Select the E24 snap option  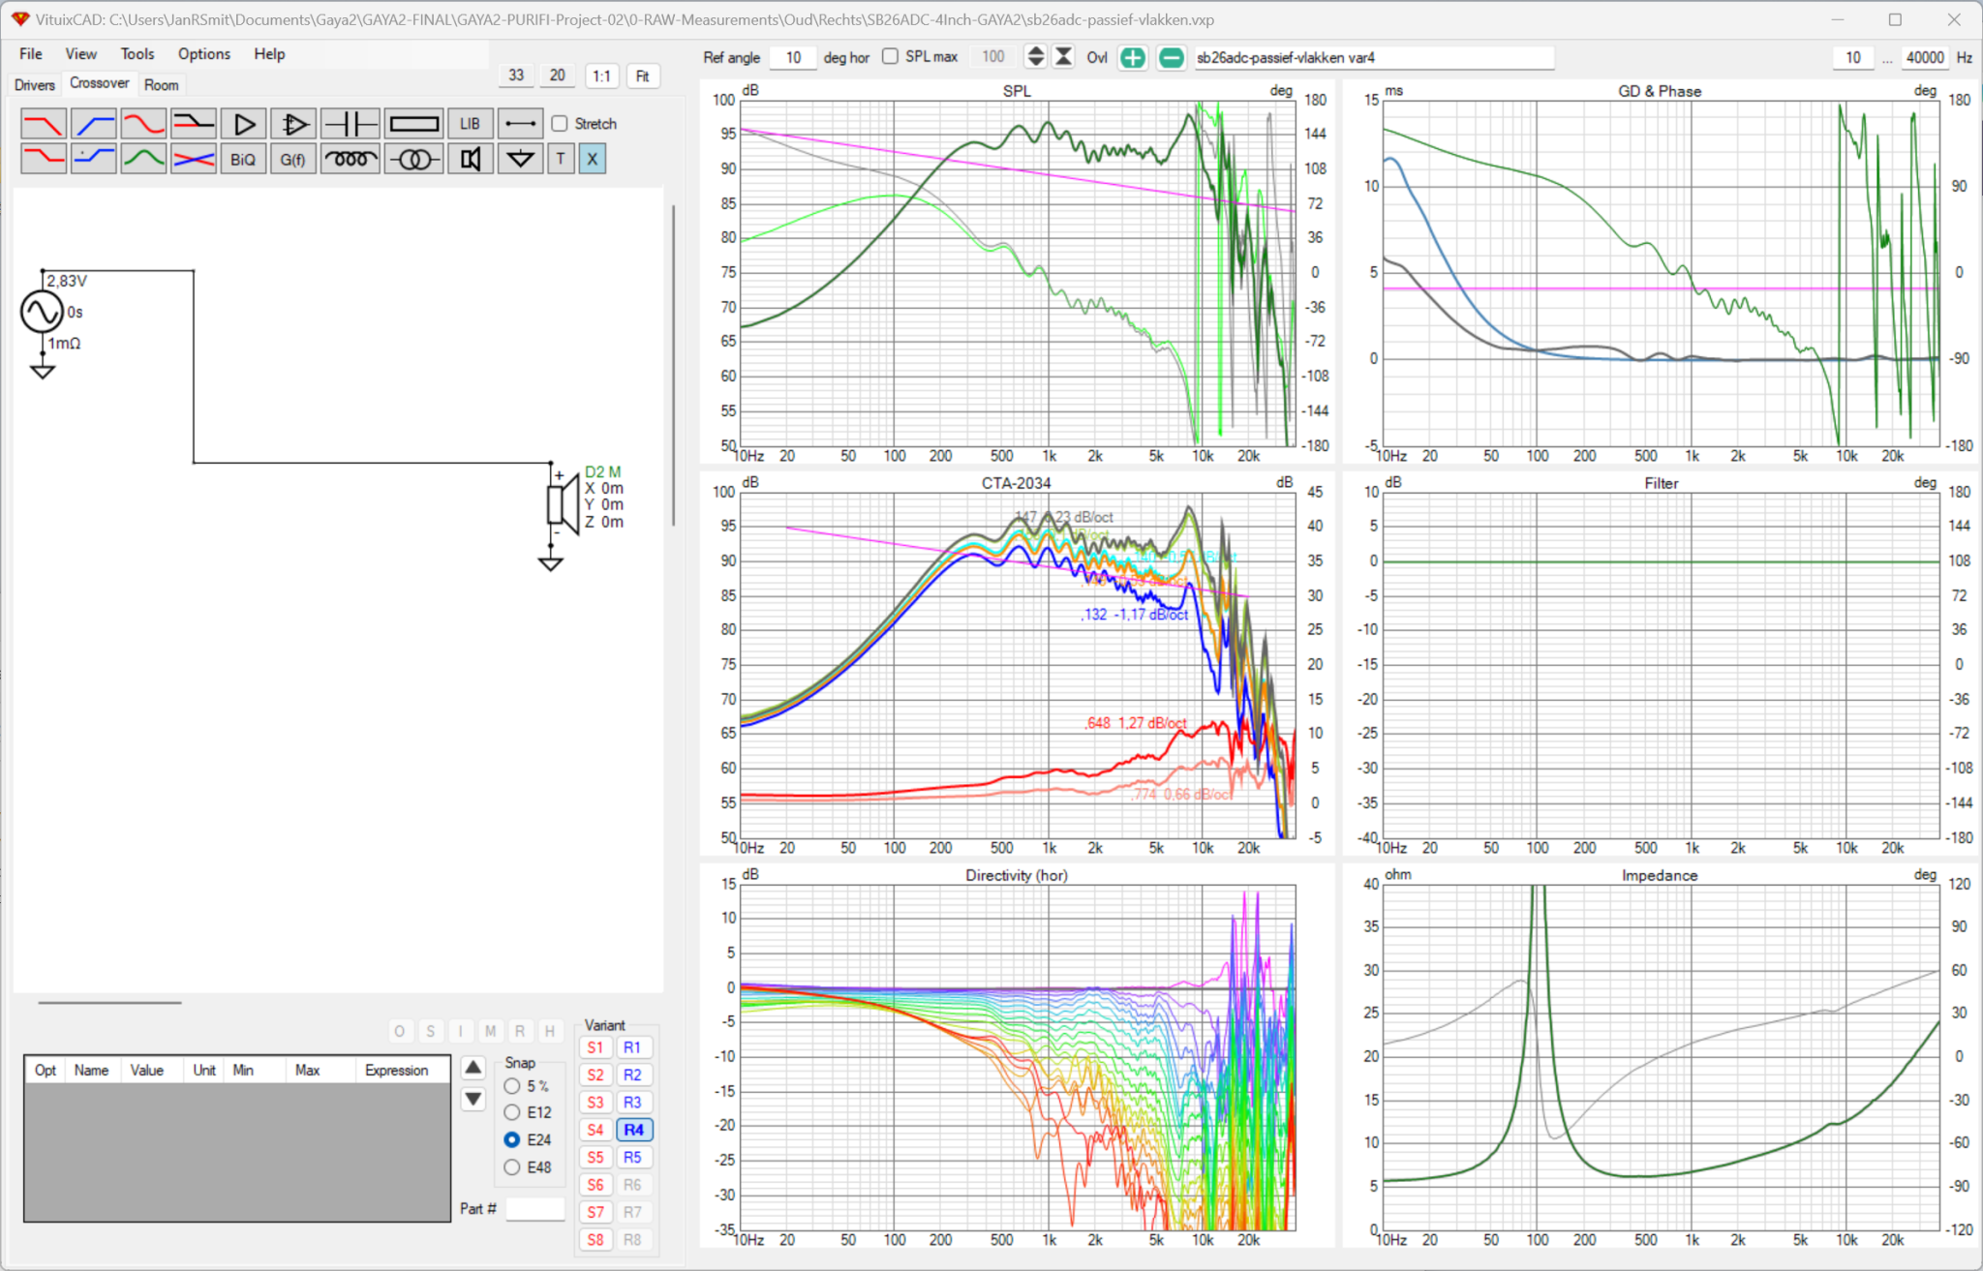(512, 1140)
